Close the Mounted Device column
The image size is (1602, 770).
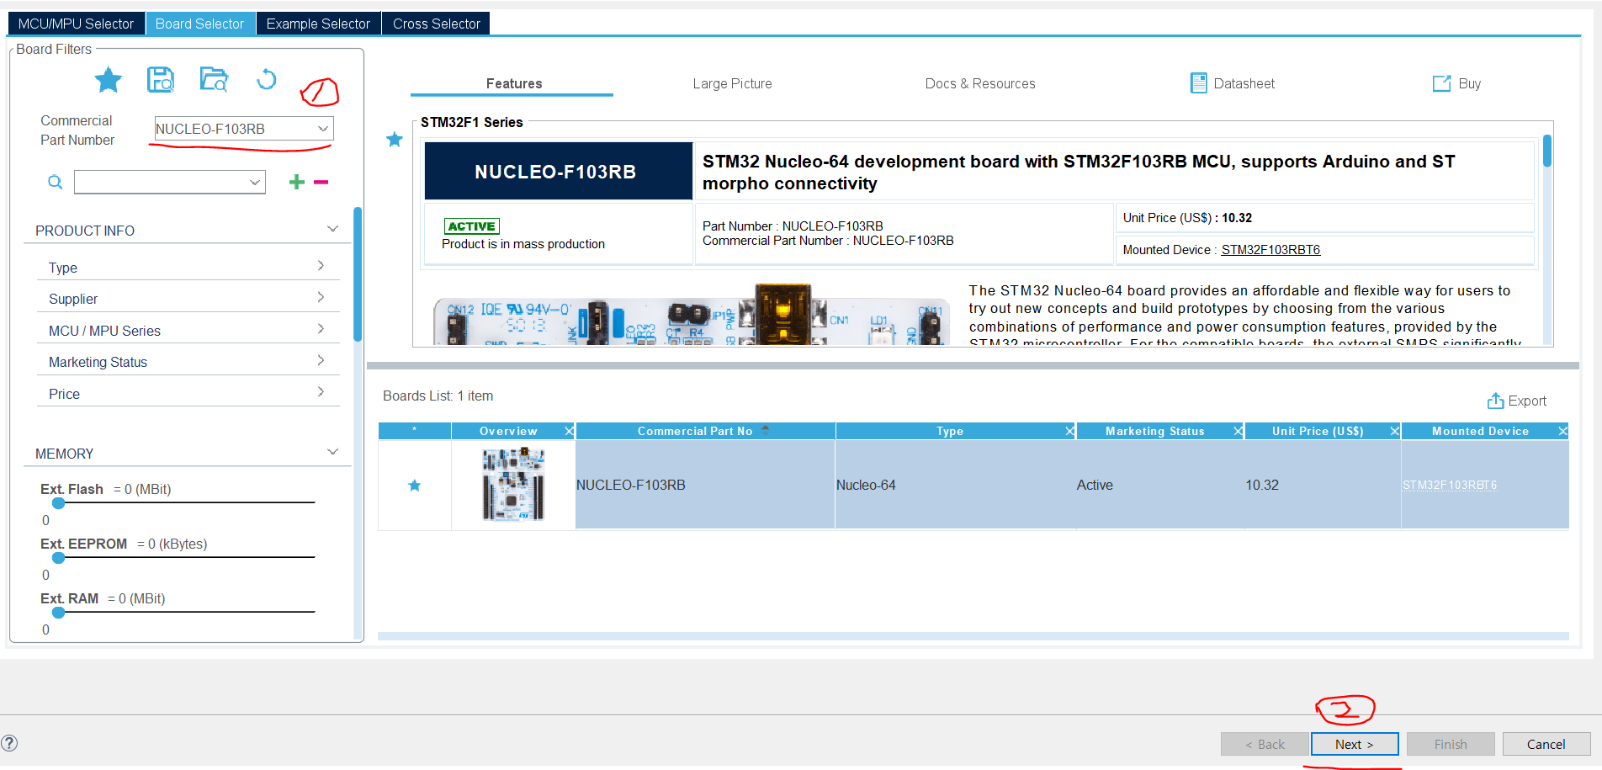[x=1562, y=431]
